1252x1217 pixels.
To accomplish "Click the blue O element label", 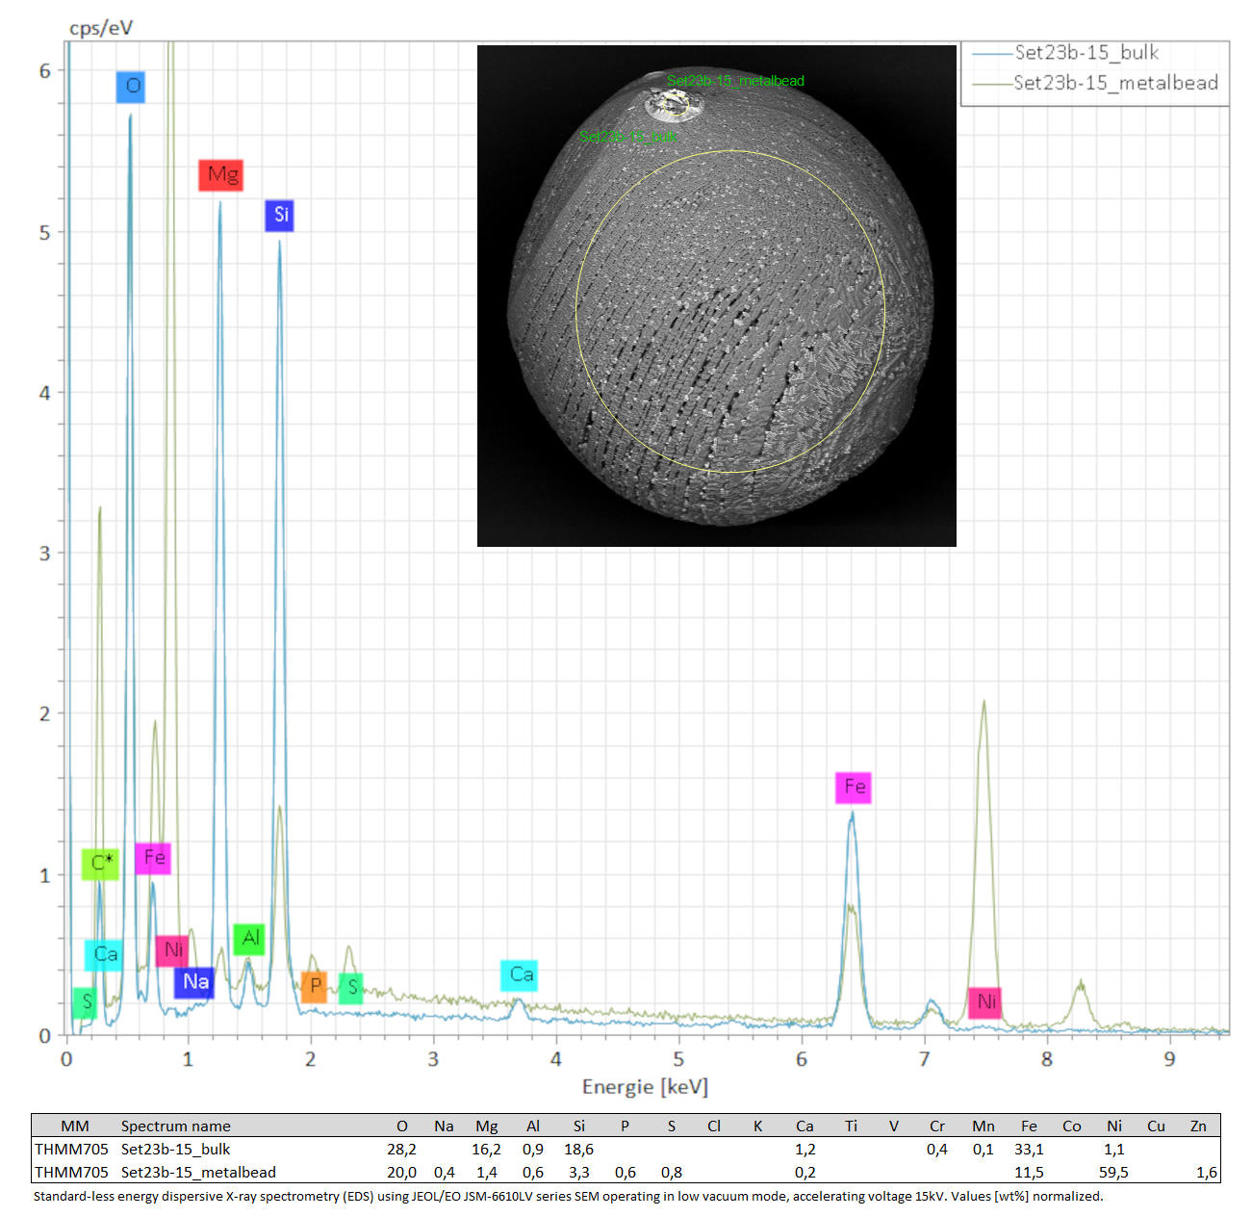I will [131, 87].
